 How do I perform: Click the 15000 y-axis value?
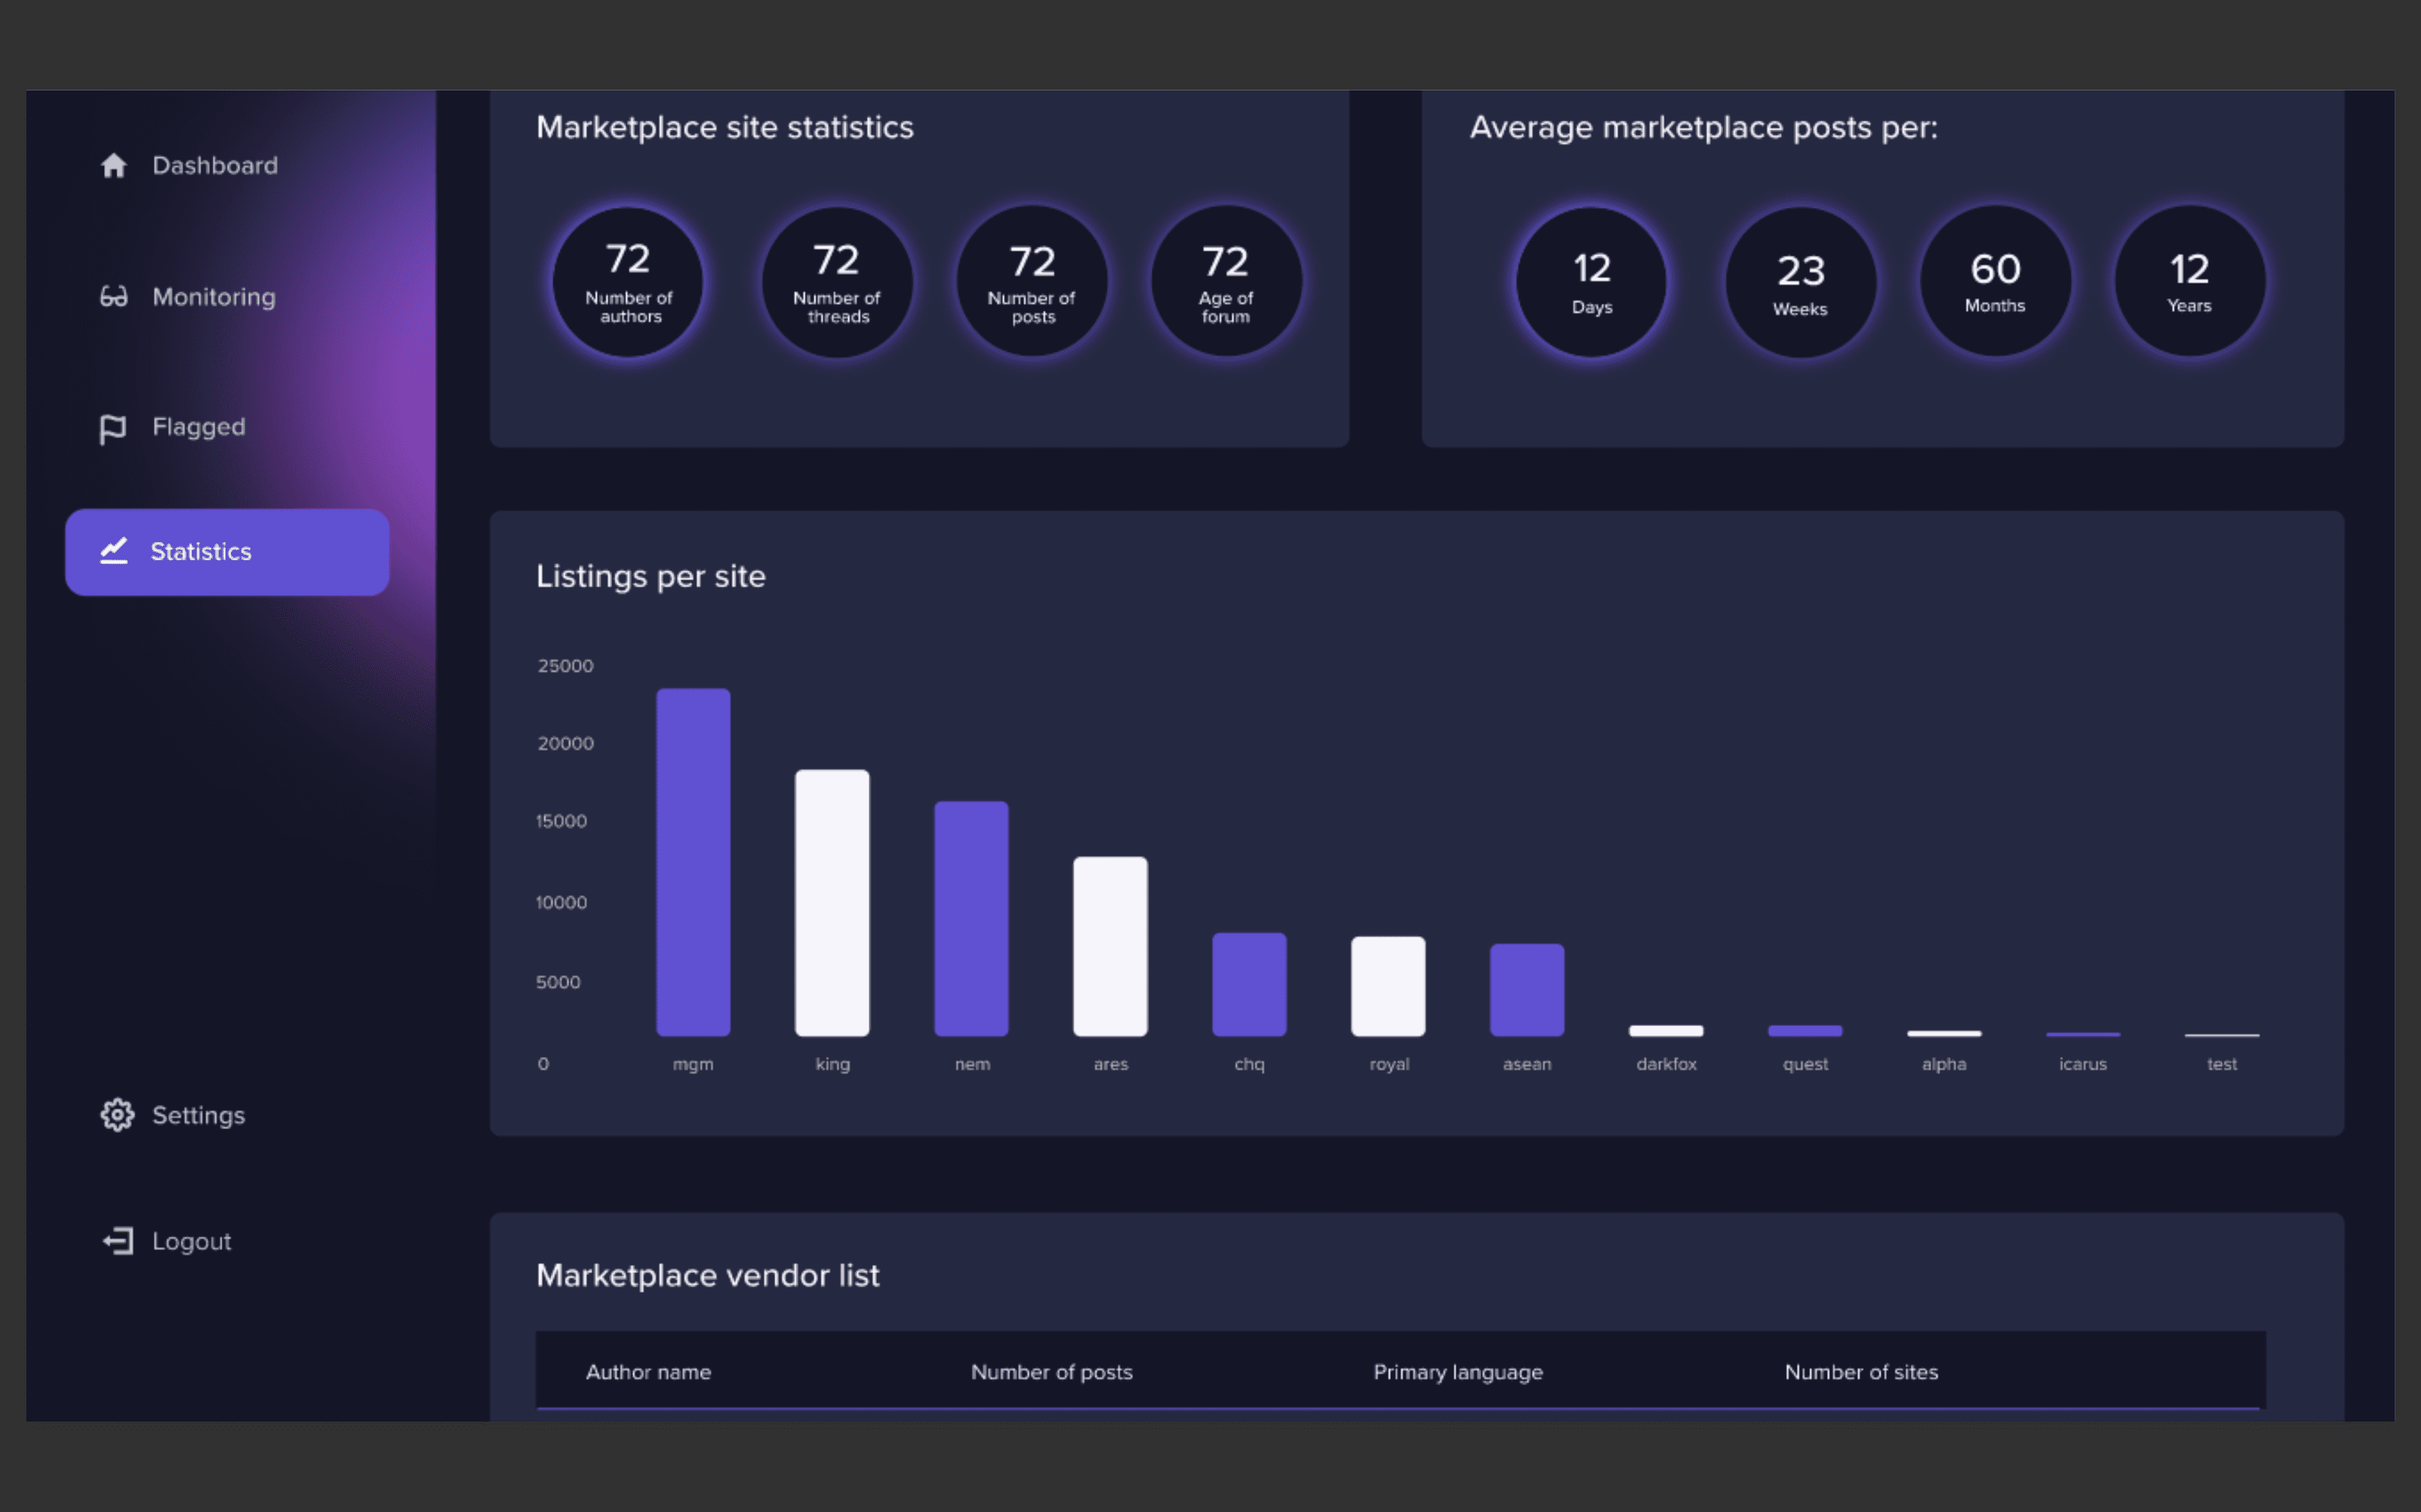click(x=561, y=821)
